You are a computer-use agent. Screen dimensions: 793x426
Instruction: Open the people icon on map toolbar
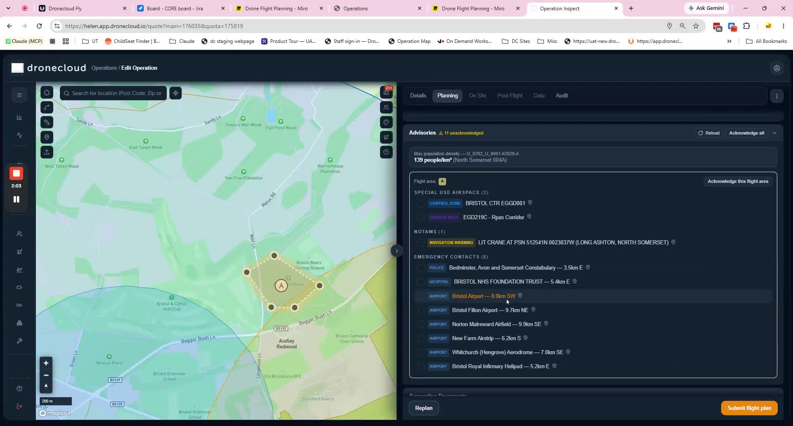pos(386,107)
